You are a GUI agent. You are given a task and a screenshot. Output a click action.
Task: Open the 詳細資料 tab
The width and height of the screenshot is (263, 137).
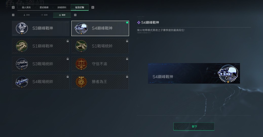click(62, 7)
